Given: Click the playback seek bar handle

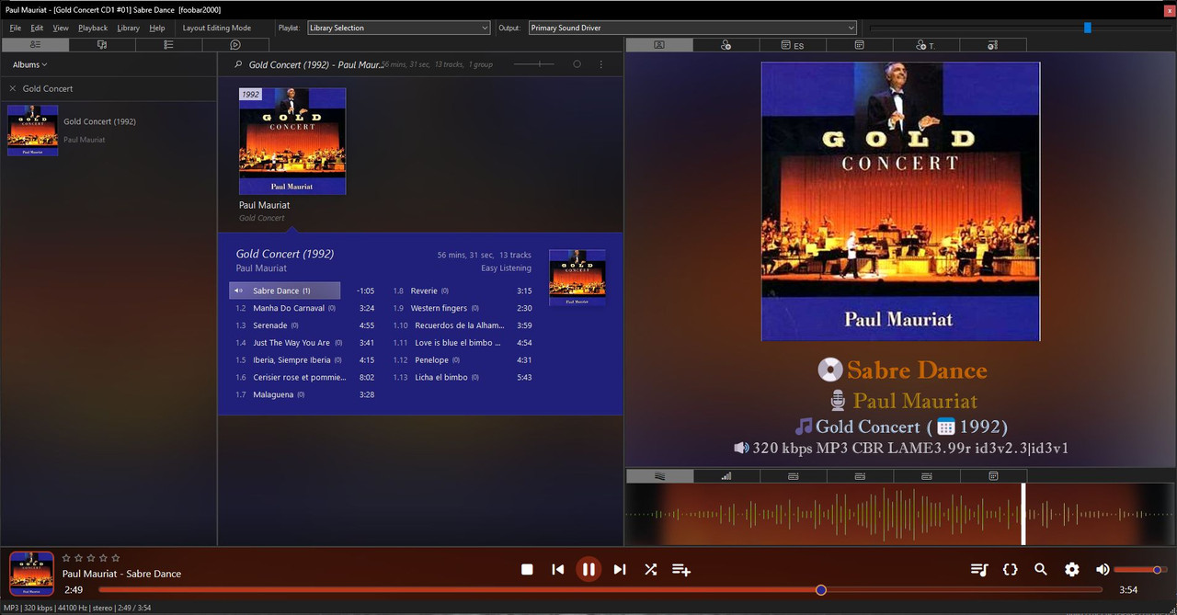Looking at the screenshot, I should [x=821, y=590].
